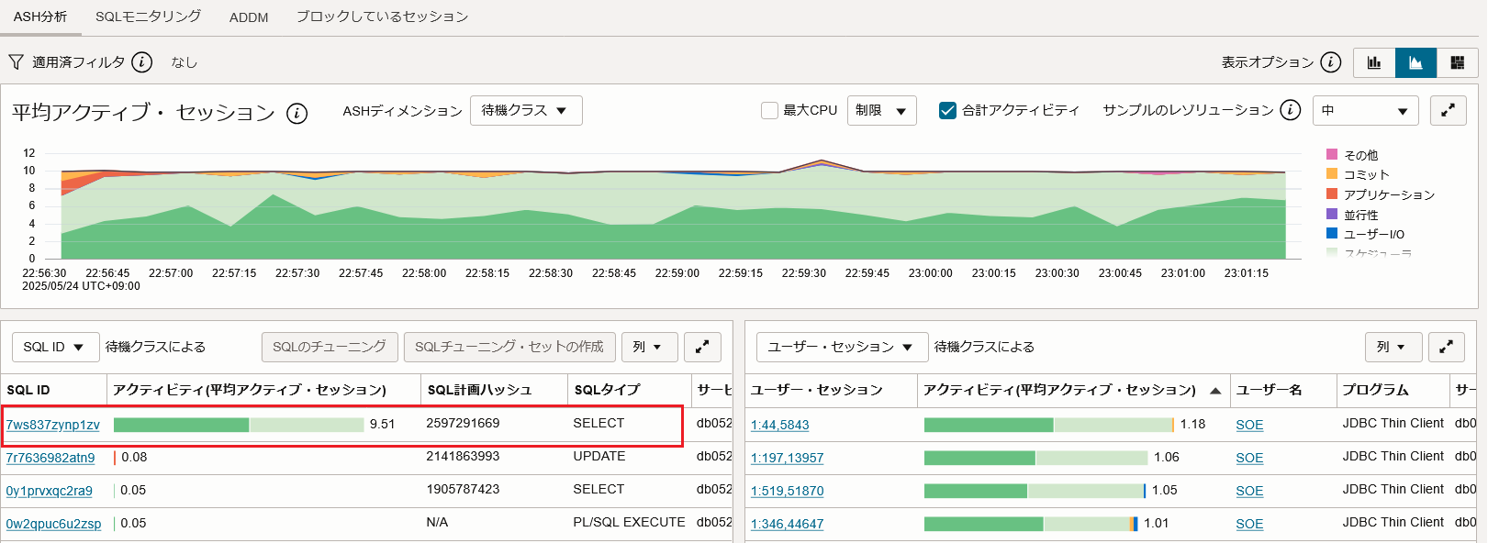Open the 列 dropdown in SQL panel
Viewport: 1488px width, 543px height.
(x=649, y=347)
